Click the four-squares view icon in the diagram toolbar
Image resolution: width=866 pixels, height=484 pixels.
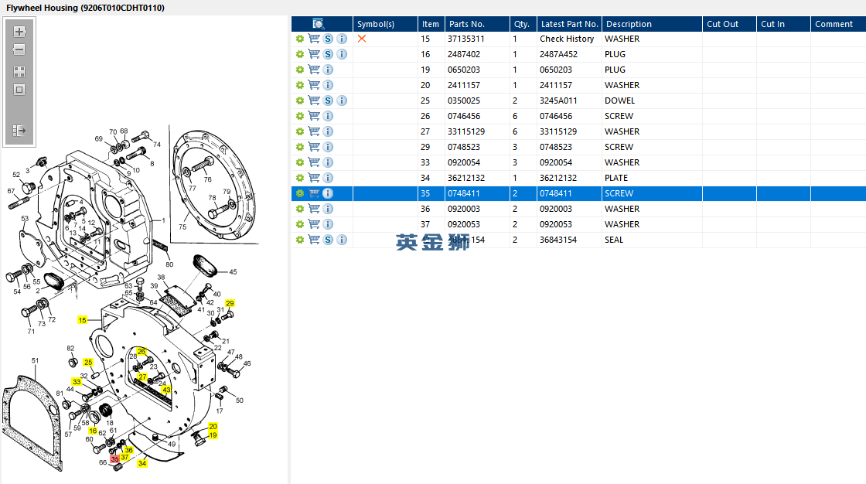tap(19, 72)
